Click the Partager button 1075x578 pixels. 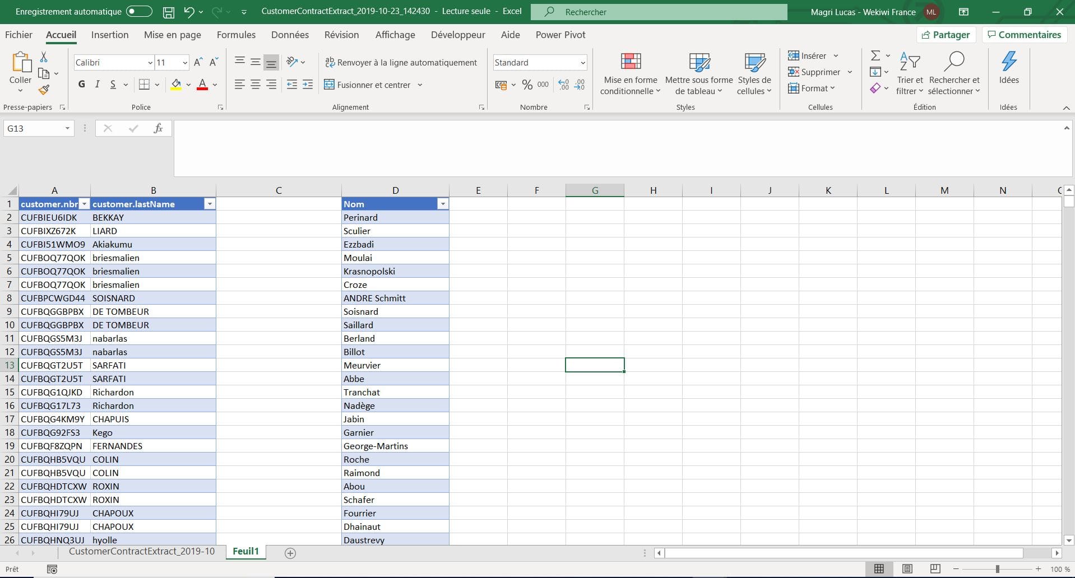946,35
